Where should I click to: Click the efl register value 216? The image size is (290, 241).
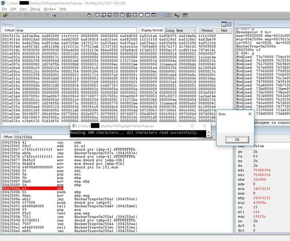[256, 212]
